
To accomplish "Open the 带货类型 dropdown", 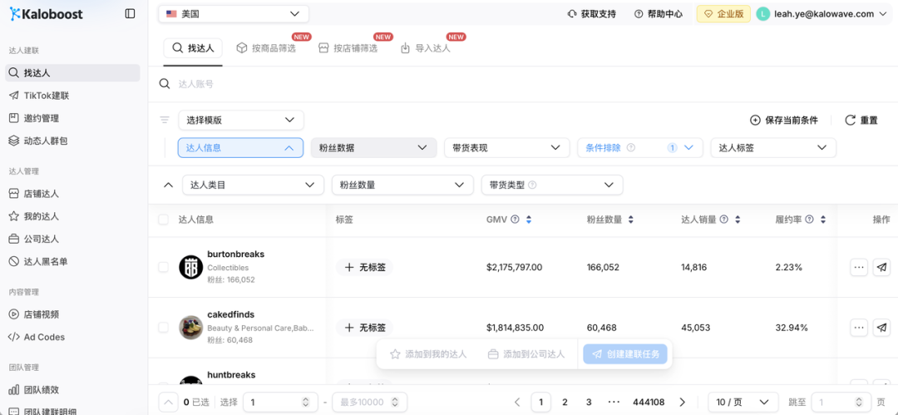I will point(552,185).
